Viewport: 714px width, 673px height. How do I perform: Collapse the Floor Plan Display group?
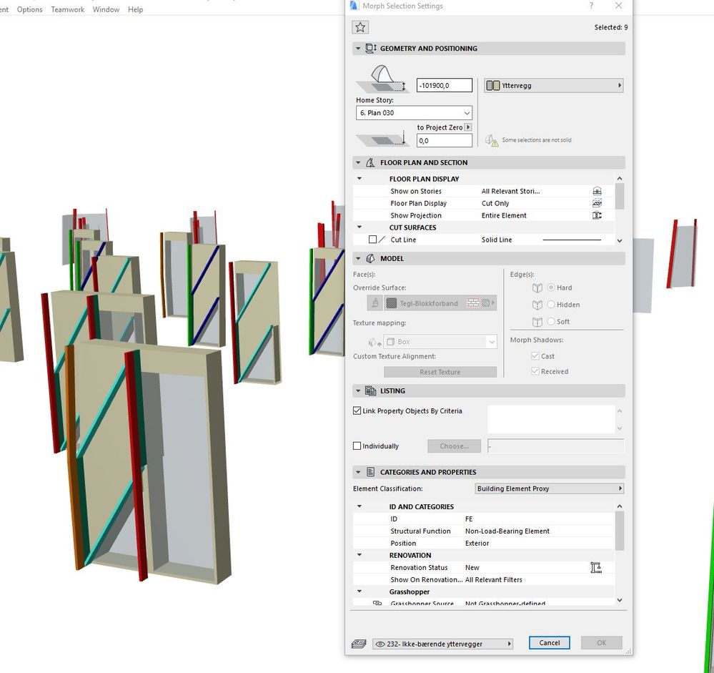[360, 179]
